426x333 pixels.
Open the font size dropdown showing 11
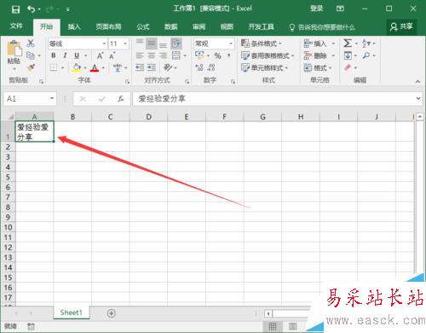tap(125, 44)
